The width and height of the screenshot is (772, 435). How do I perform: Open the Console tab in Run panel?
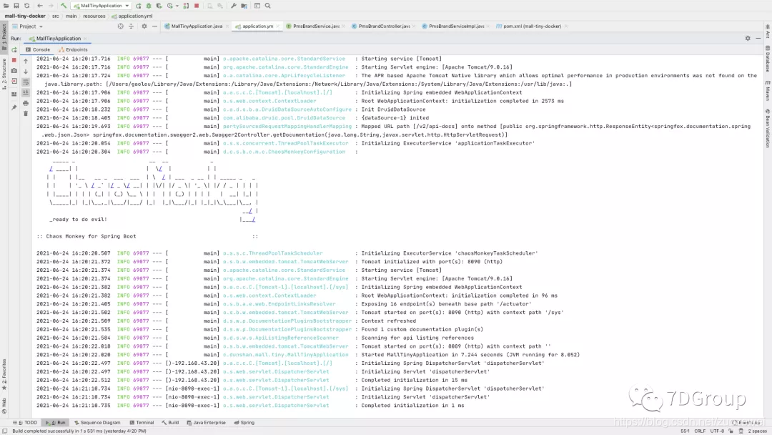tap(38, 50)
